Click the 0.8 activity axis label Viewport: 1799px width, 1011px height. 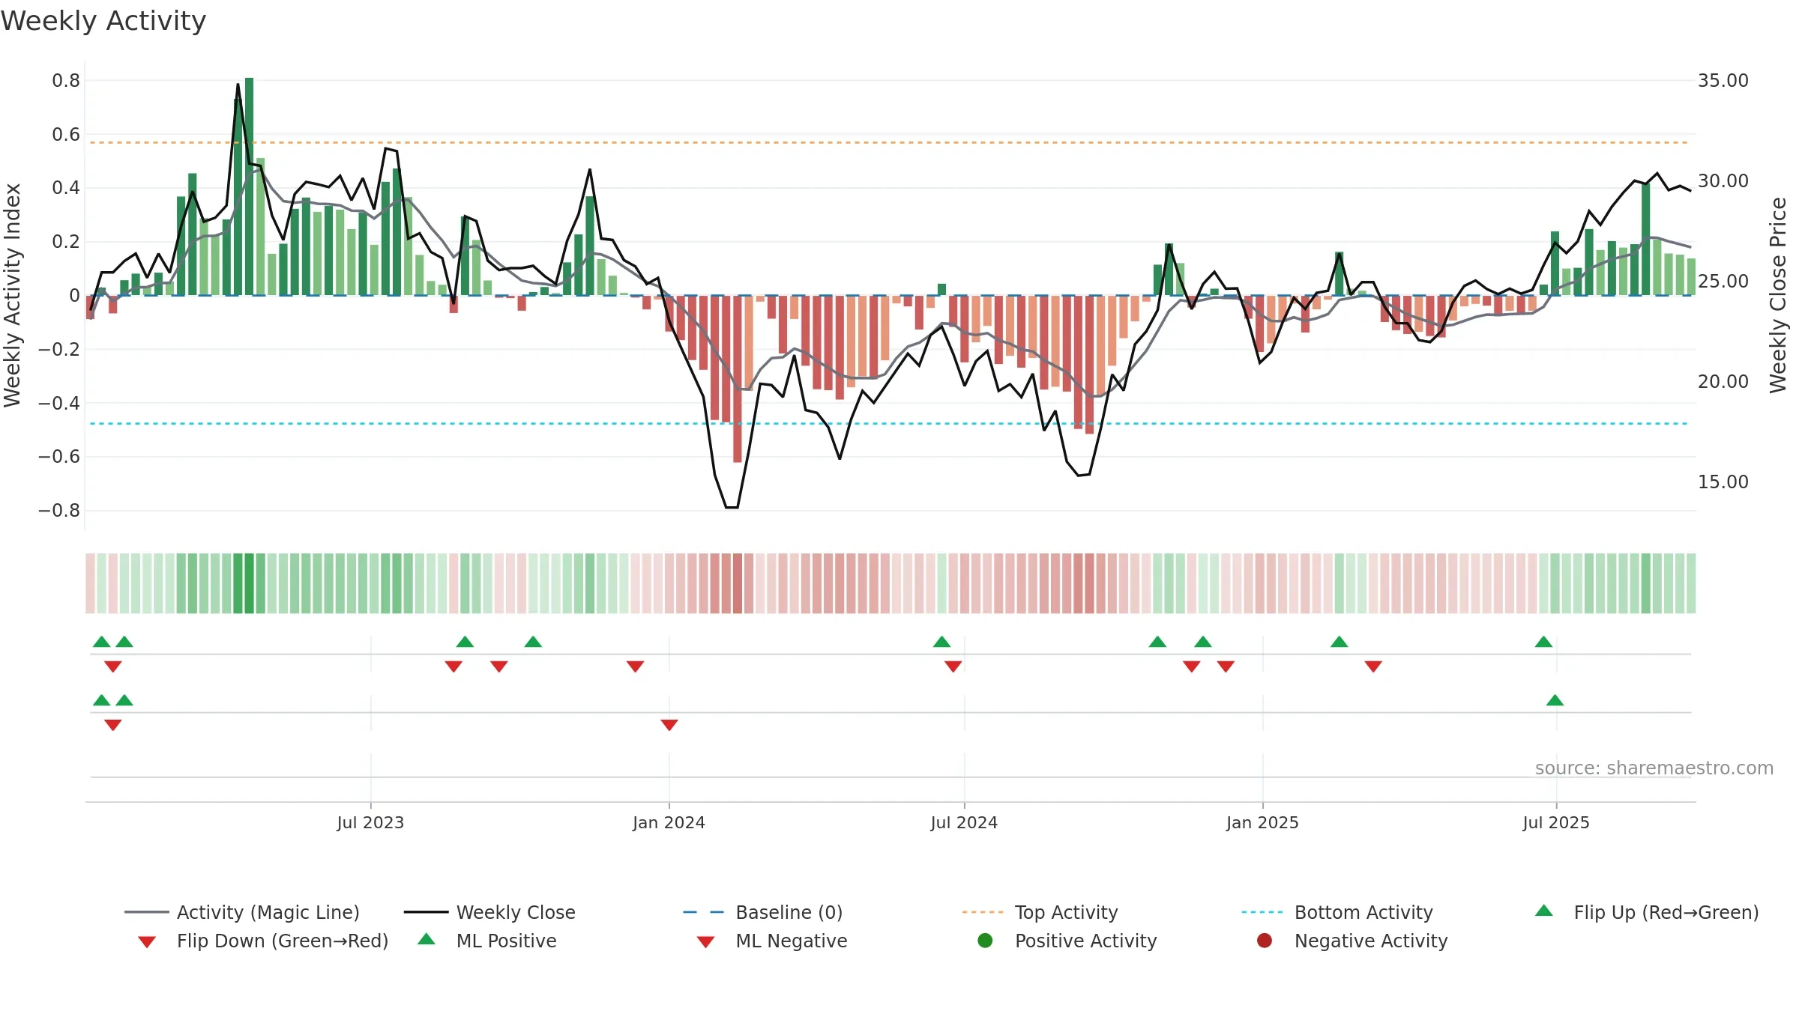pos(66,81)
